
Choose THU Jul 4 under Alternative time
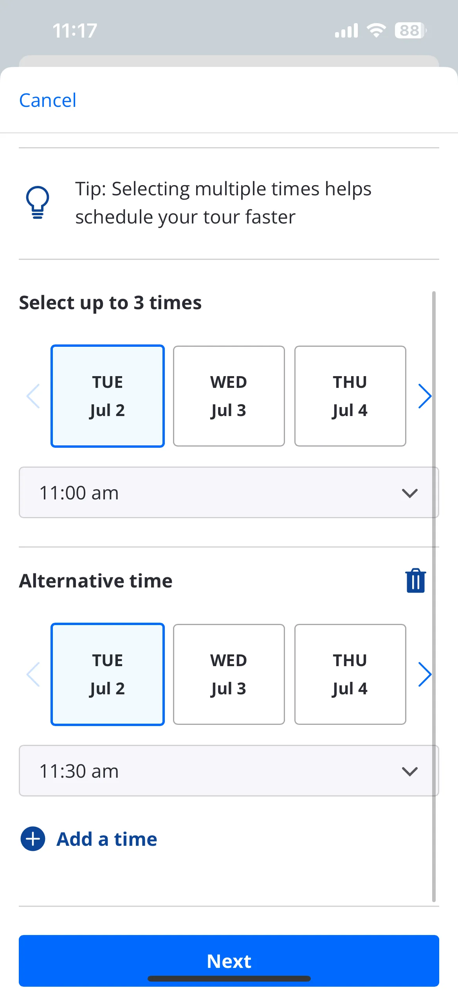click(x=350, y=674)
